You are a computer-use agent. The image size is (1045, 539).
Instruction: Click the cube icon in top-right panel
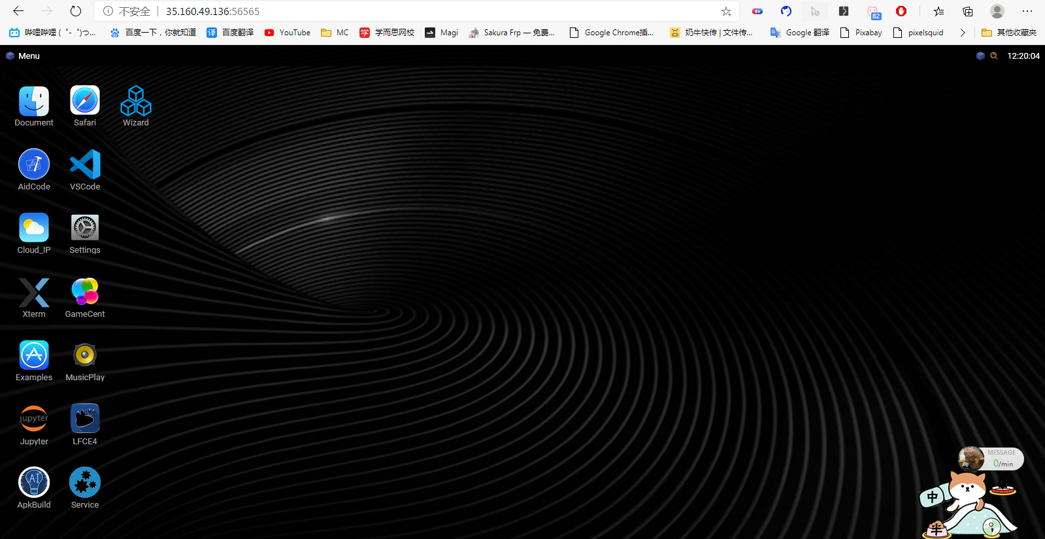click(x=980, y=56)
